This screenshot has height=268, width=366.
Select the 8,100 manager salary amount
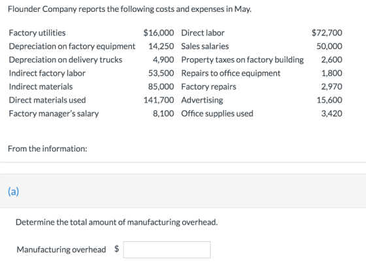pyautogui.click(x=163, y=114)
